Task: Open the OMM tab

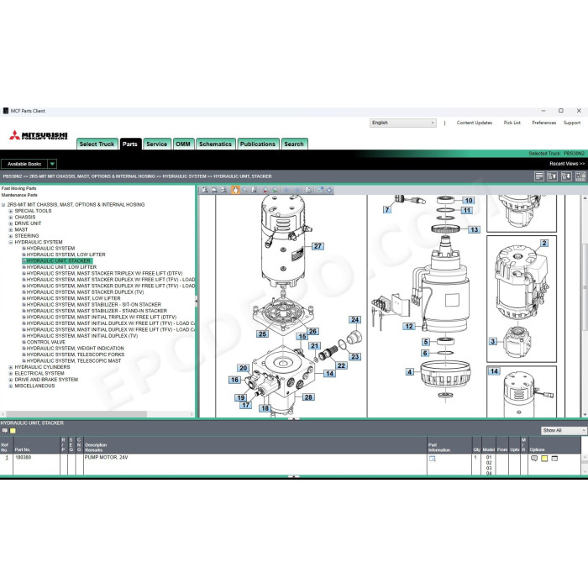Action: pyautogui.click(x=183, y=144)
